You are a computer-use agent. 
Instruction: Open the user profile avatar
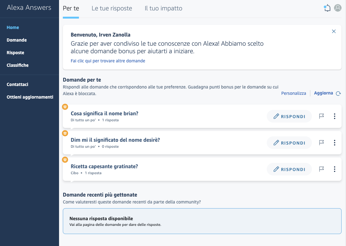338,8
